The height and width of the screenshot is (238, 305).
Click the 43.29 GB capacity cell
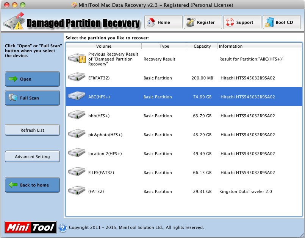pyautogui.click(x=202, y=135)
